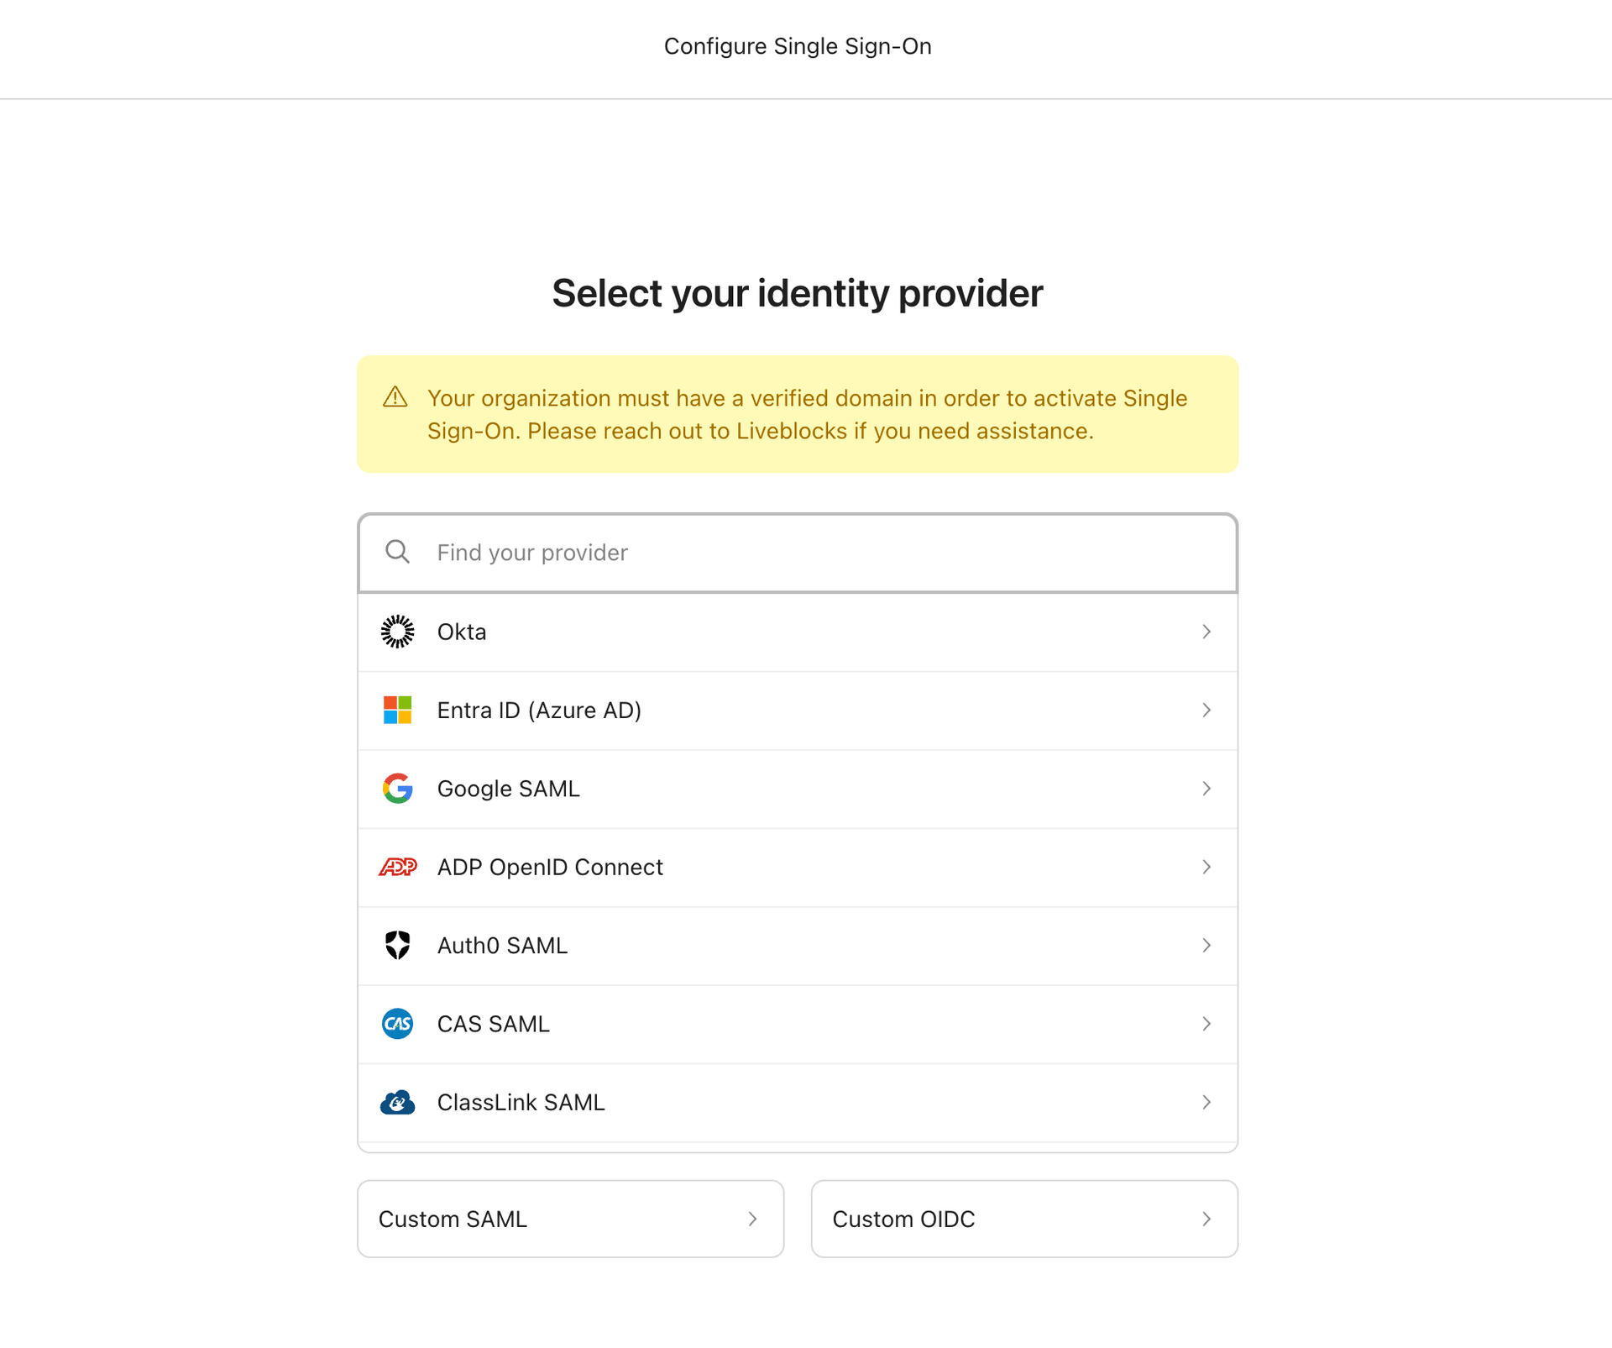
Task: Expand the ADP OpenID Connect row
Action: 1207,867
